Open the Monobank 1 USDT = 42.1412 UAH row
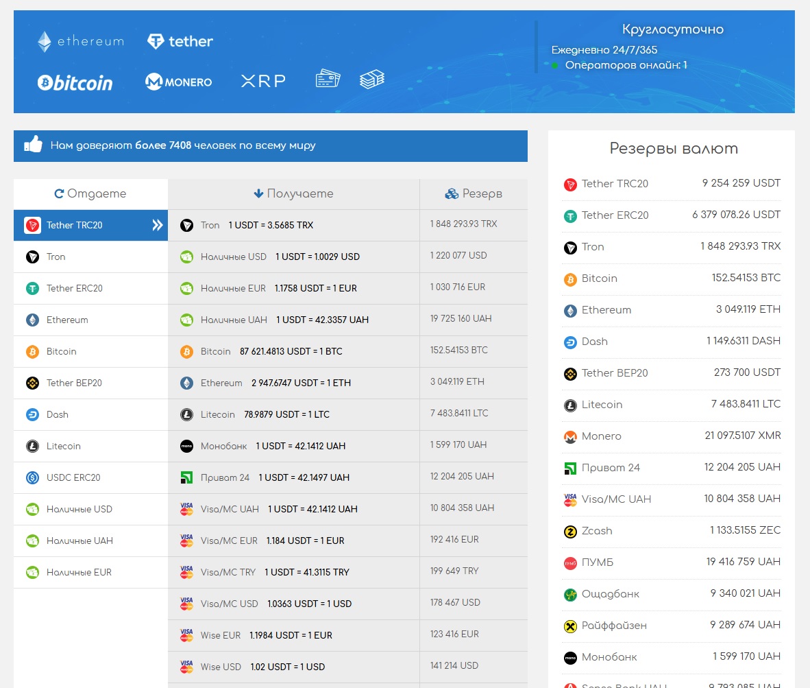 (293, 446)
